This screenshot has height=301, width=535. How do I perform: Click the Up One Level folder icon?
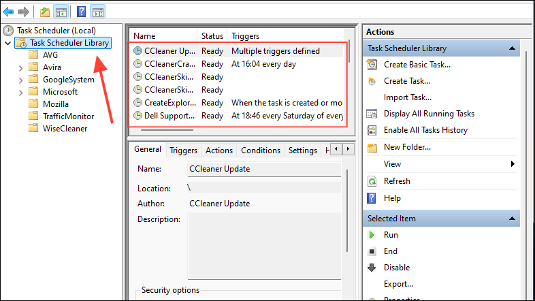[45, 12]
